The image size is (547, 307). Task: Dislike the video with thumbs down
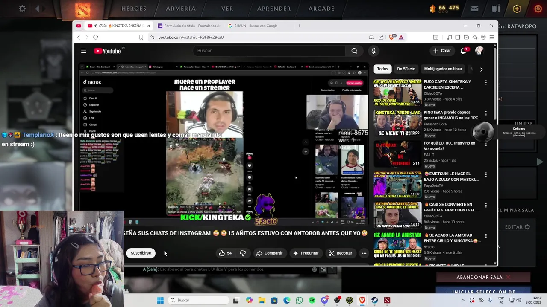point(243,253)
